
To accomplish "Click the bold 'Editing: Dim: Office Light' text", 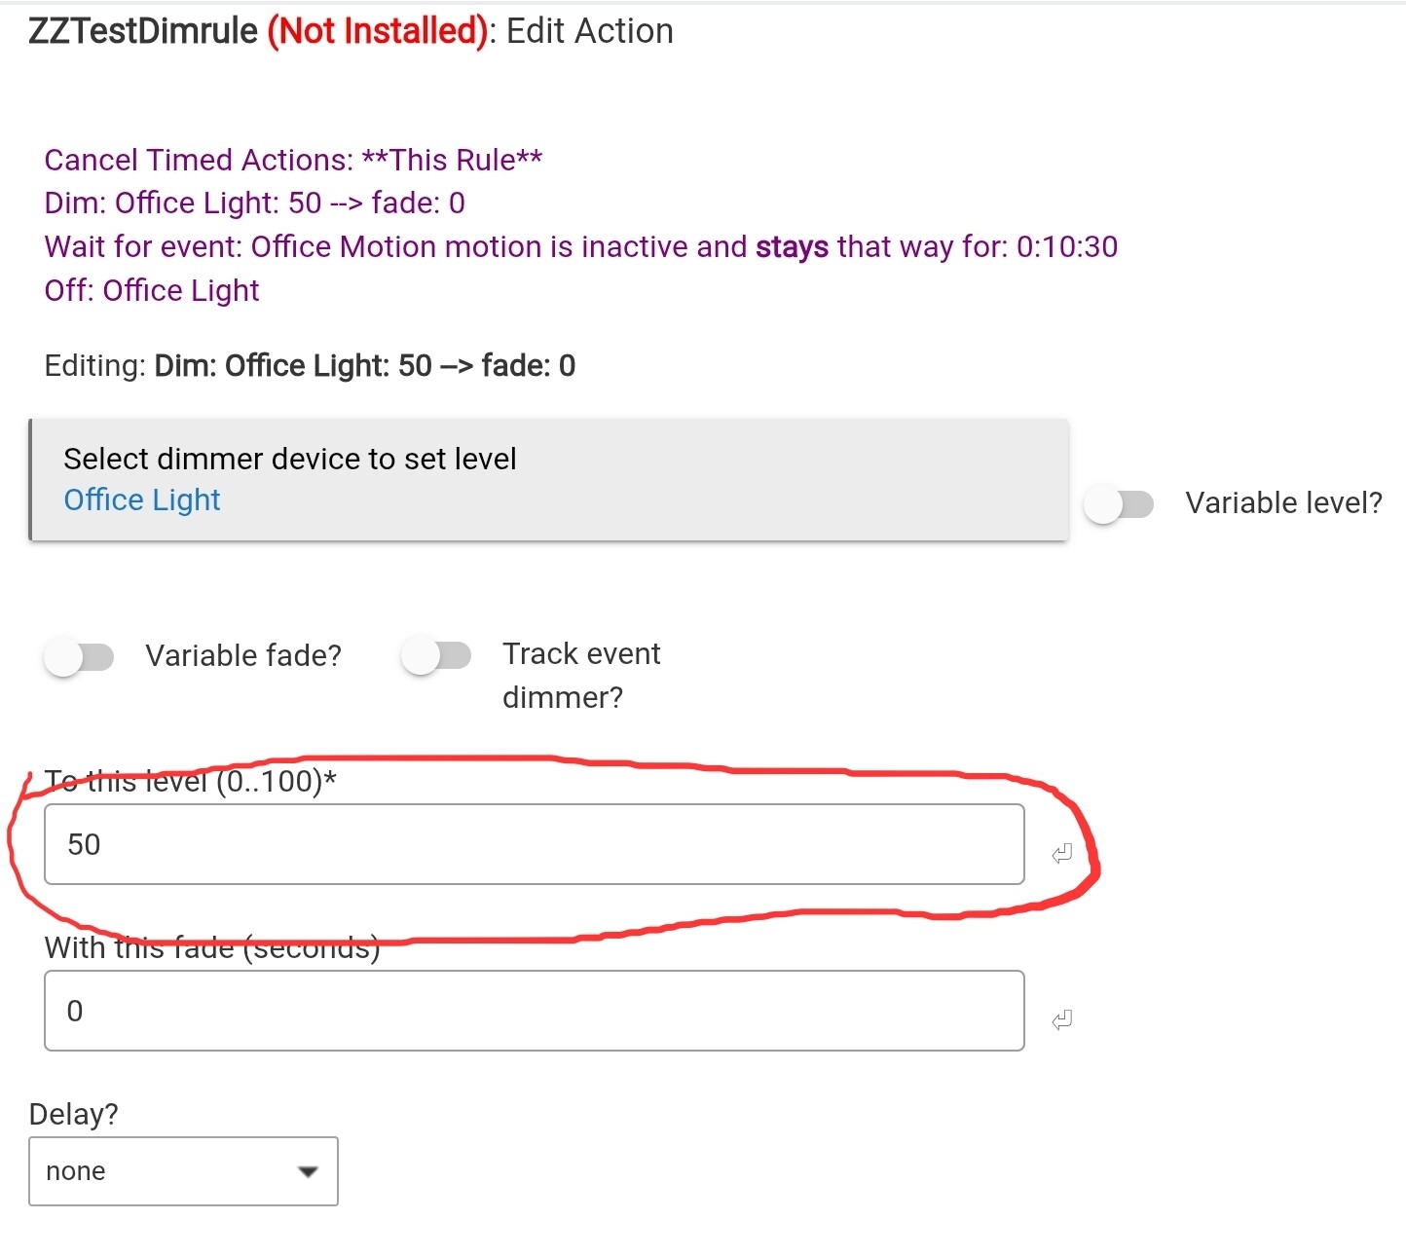I will click(x=364, y=366).
